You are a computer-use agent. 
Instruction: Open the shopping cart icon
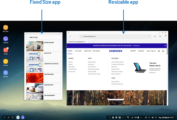point(163,51)
